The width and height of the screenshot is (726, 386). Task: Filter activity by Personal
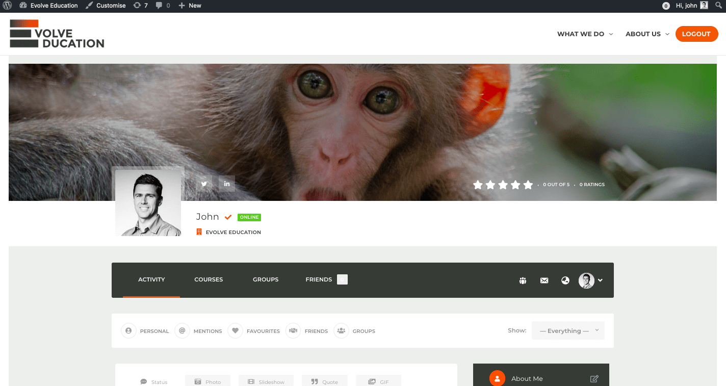pos(145,331)
